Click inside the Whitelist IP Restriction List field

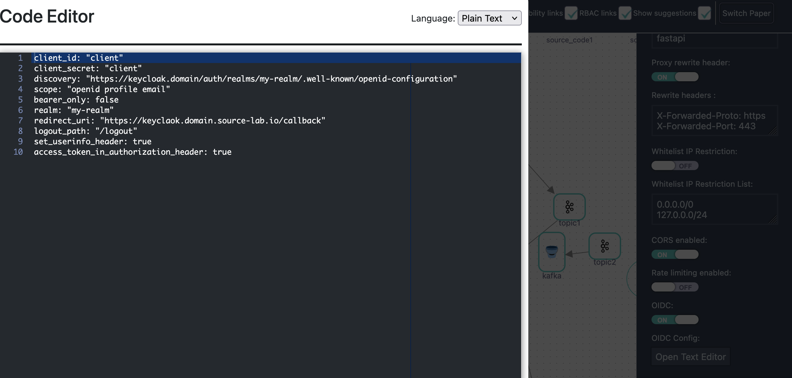[x=715, y=209]
